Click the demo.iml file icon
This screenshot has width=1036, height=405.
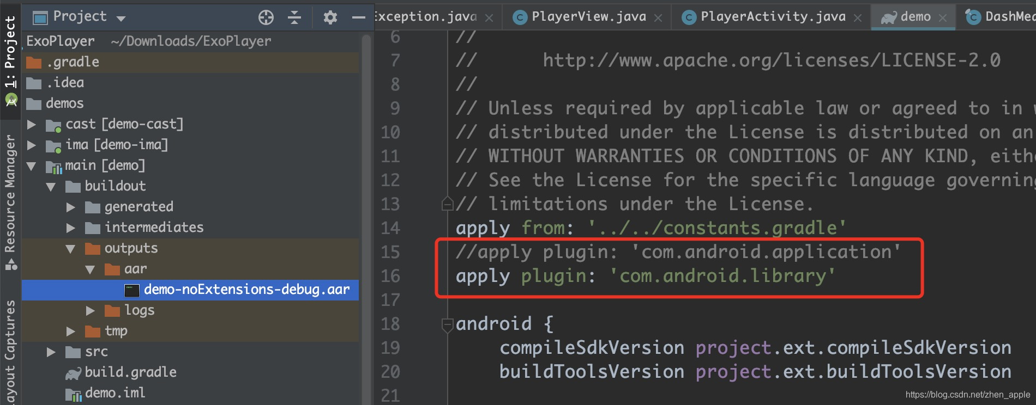tap(73, 395)
